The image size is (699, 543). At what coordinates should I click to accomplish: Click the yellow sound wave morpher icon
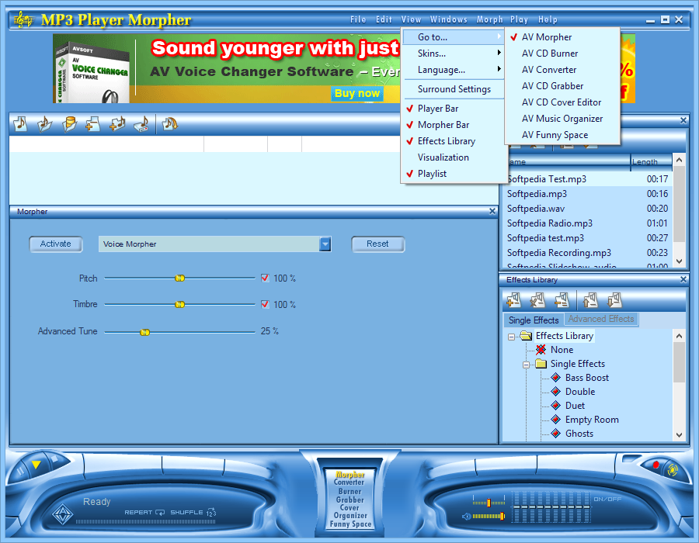(x=673, y=469)
